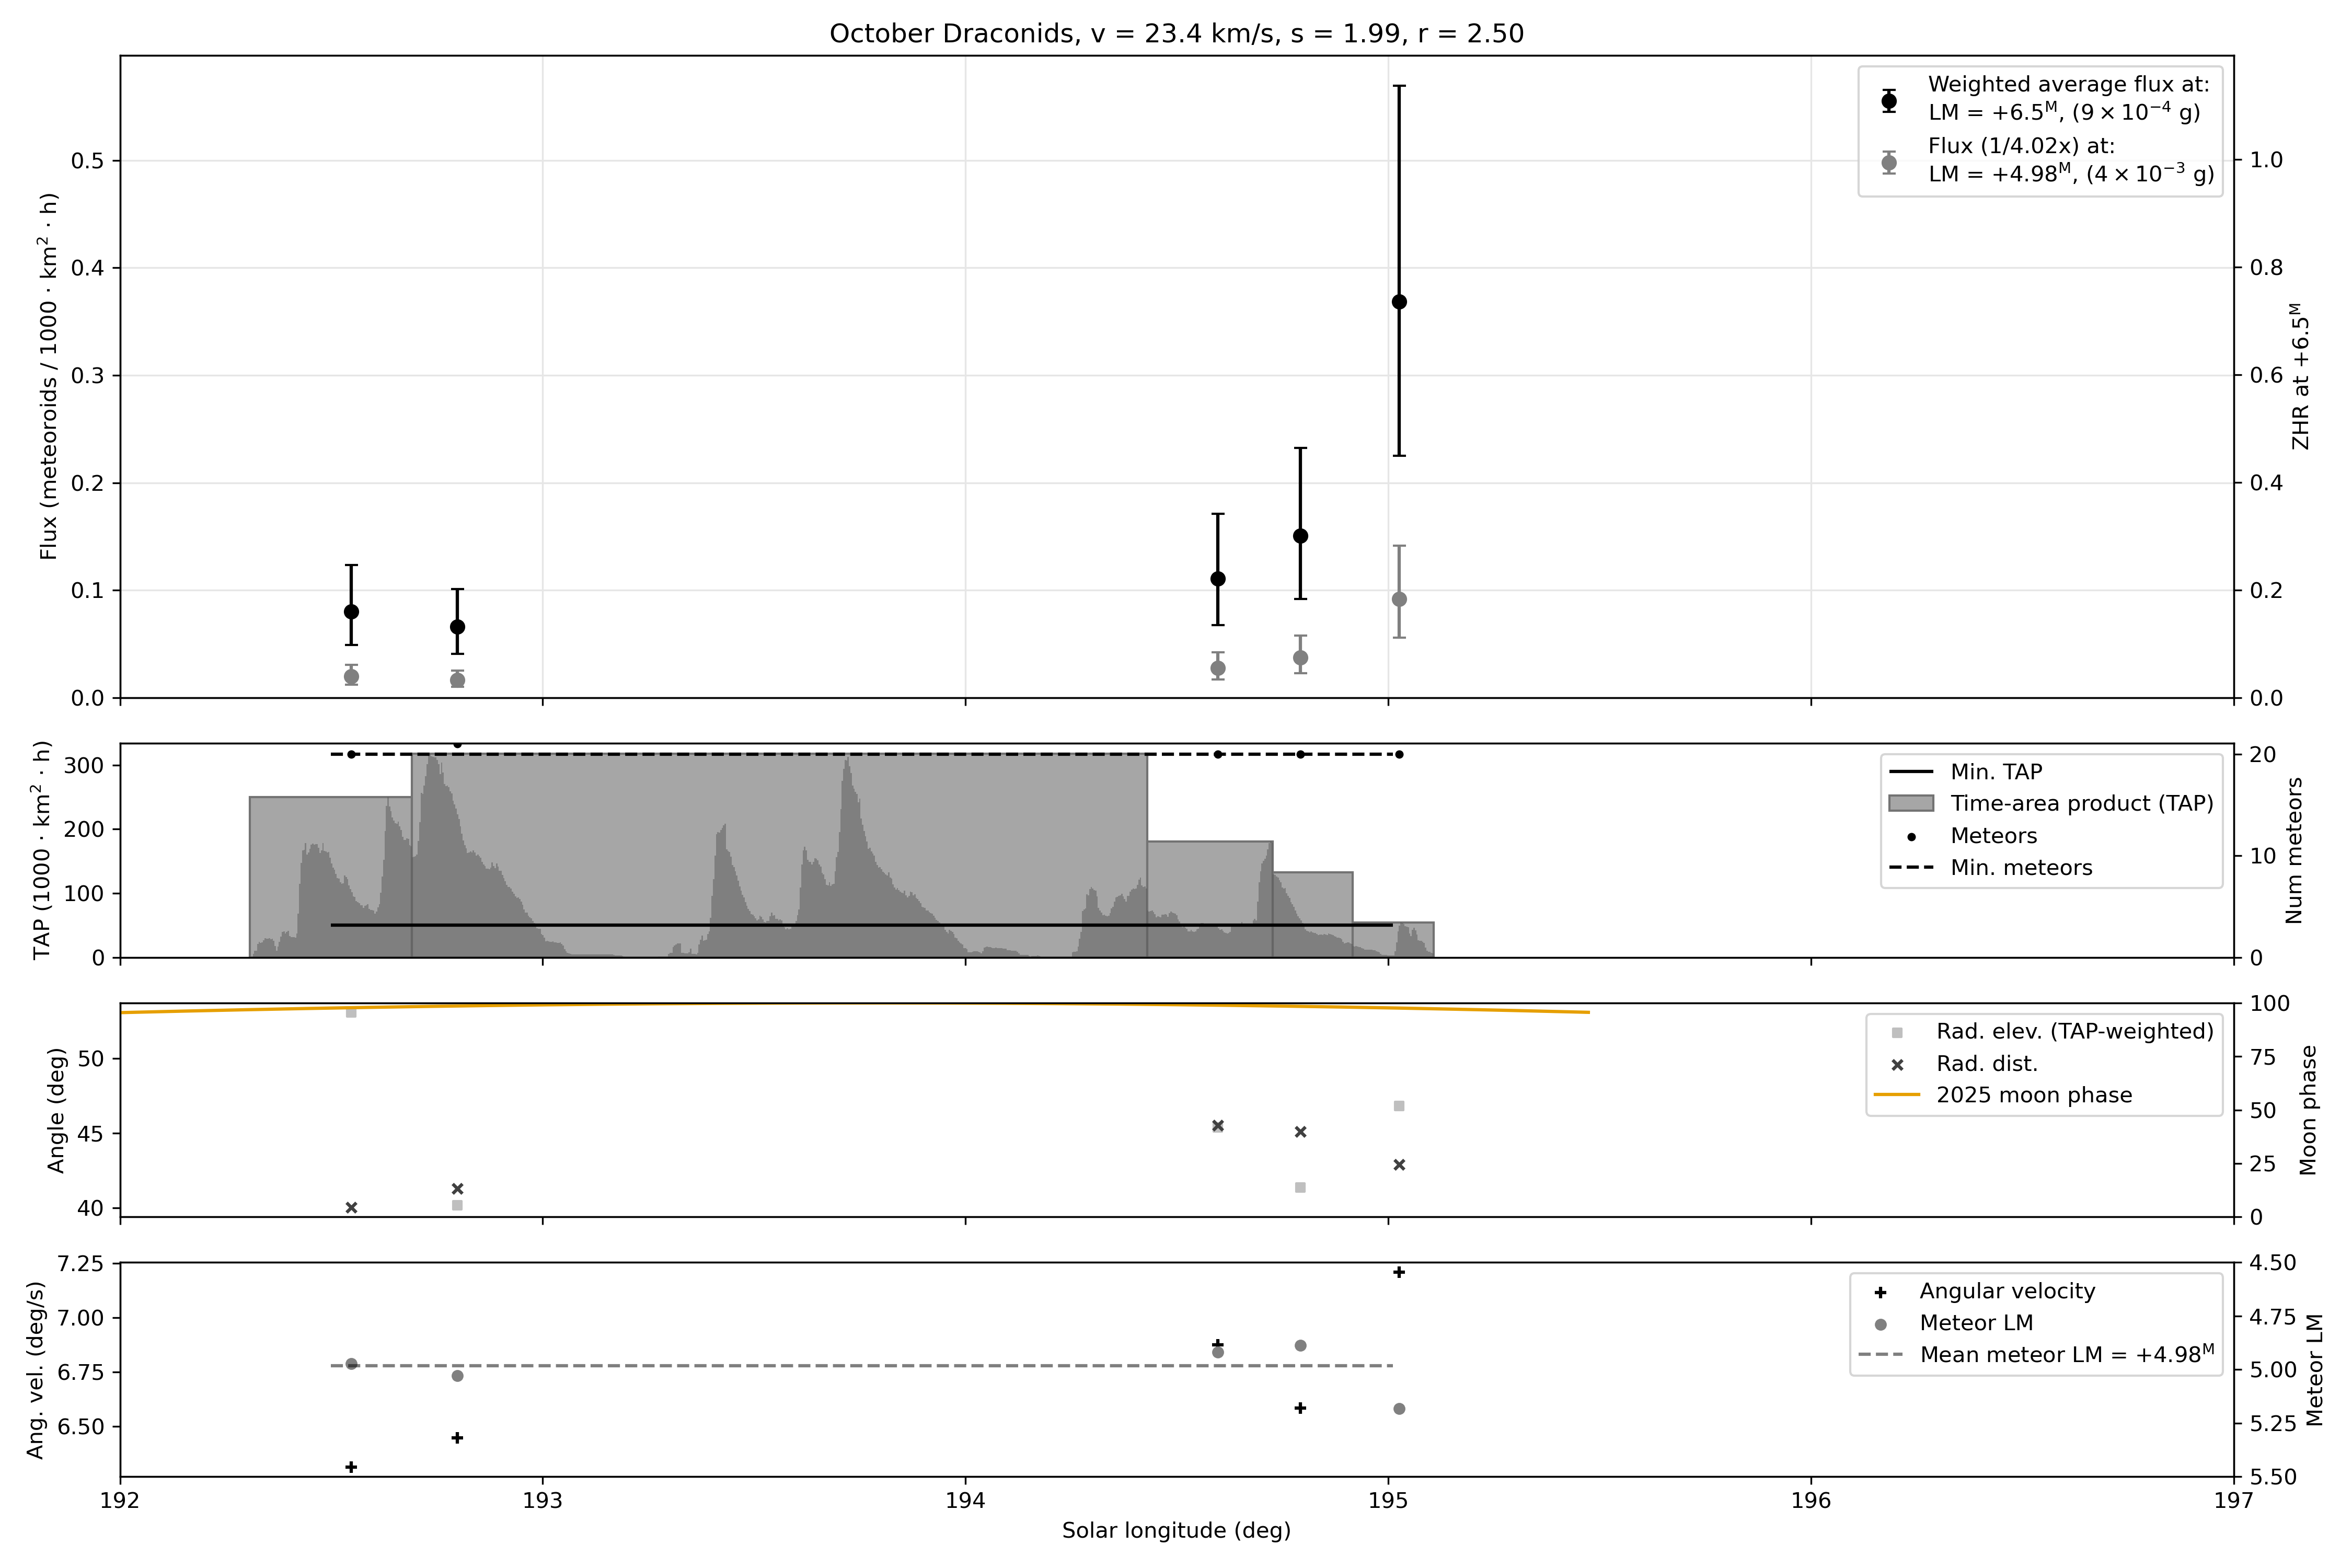
Task: Click the Meteors dot in the TAP legend
Action: 1911,836
